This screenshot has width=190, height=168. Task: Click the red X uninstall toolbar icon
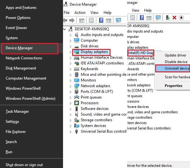pos(174,18)
